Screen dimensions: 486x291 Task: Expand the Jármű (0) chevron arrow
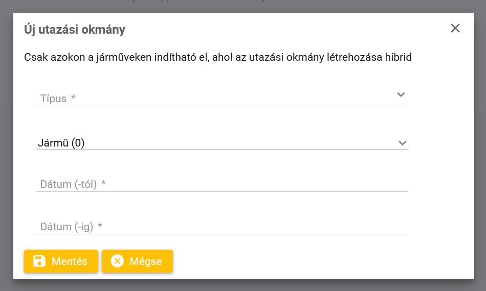pos(402,143)
